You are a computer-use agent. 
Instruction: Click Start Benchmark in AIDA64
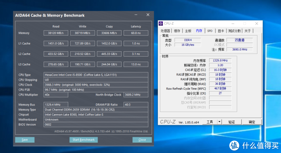point(83,140)
